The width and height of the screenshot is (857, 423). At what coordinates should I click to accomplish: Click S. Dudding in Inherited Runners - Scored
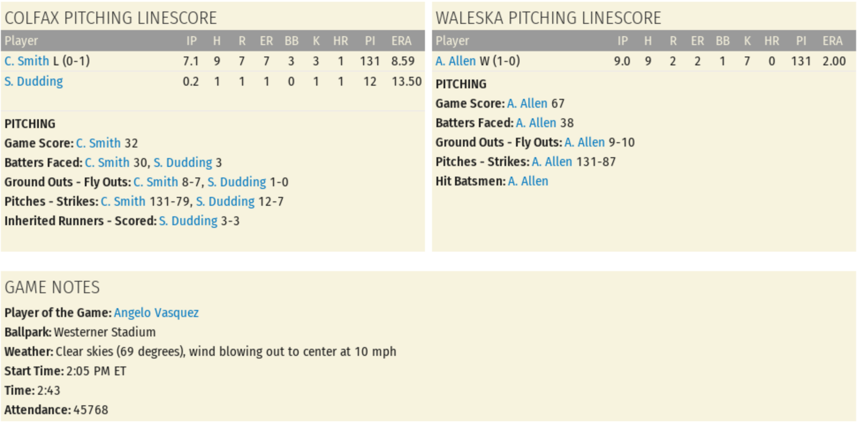point(188,221)
